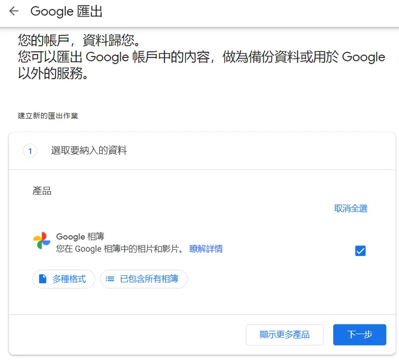The image size is (399, 360).
Task: Click the step 1 circle indicator
Action: (x=30, y=151)
